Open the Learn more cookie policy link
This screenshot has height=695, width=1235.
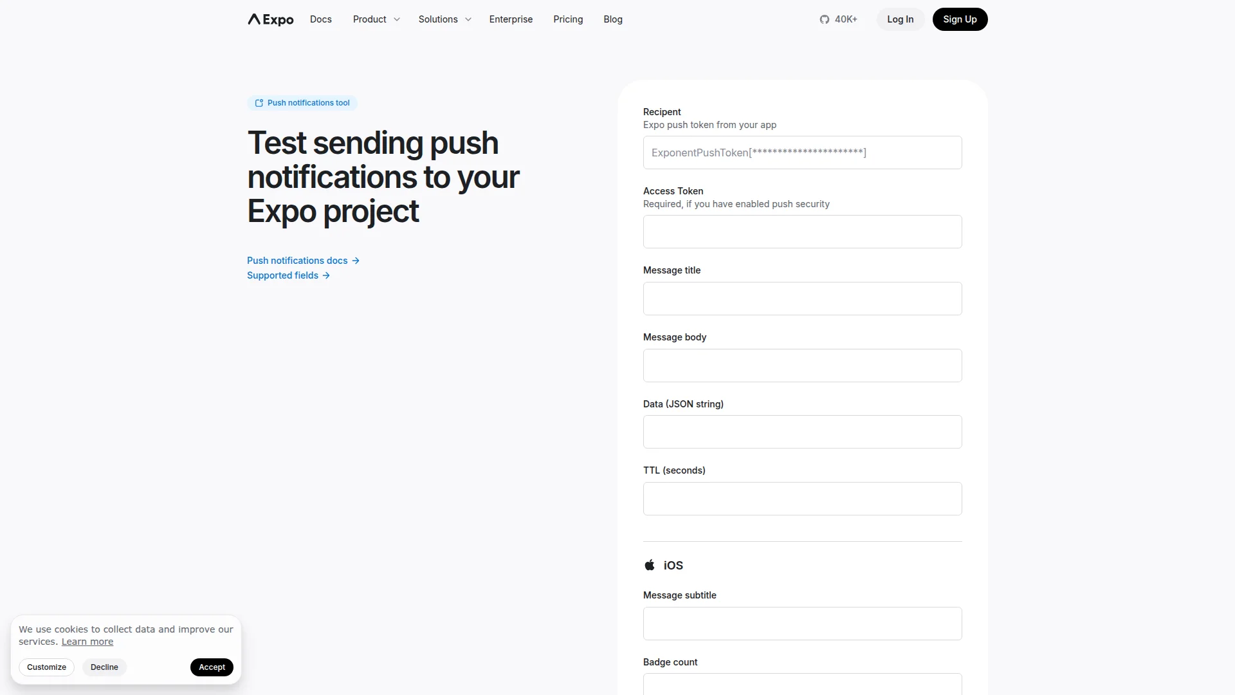click(x=87, y=642)
